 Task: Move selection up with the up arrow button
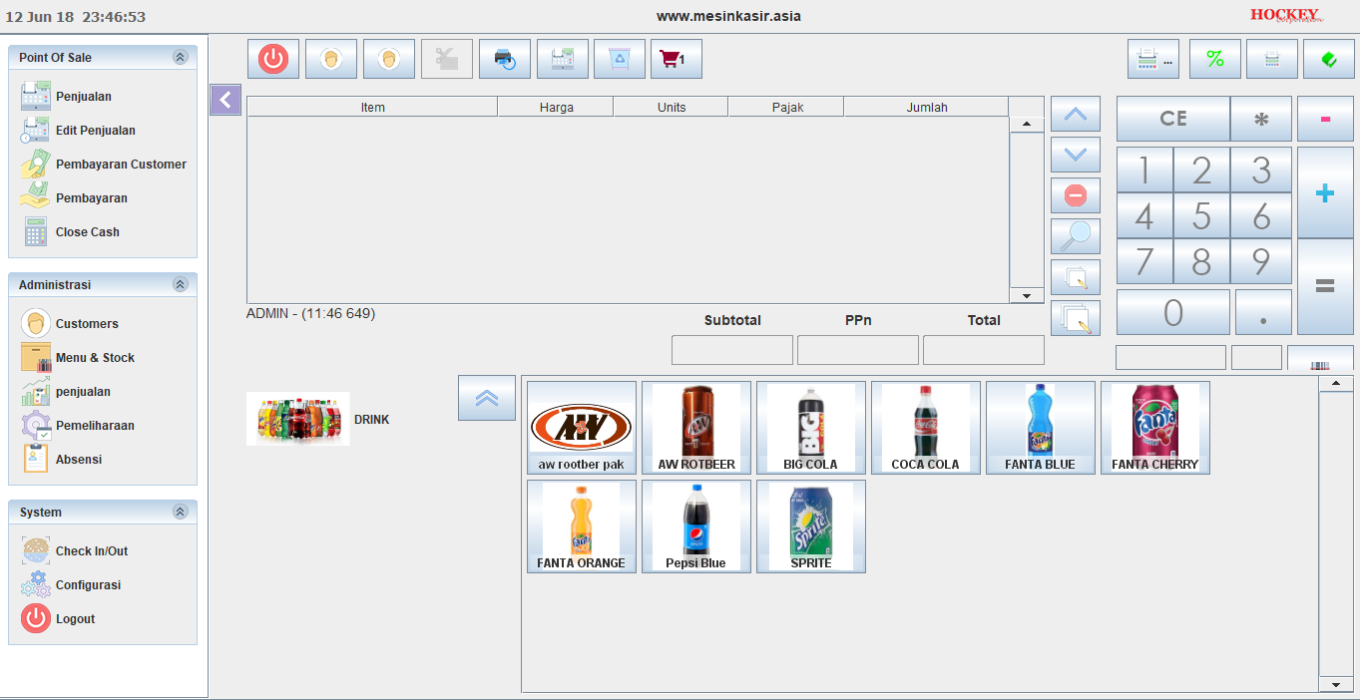click(x=1076, y=114)
